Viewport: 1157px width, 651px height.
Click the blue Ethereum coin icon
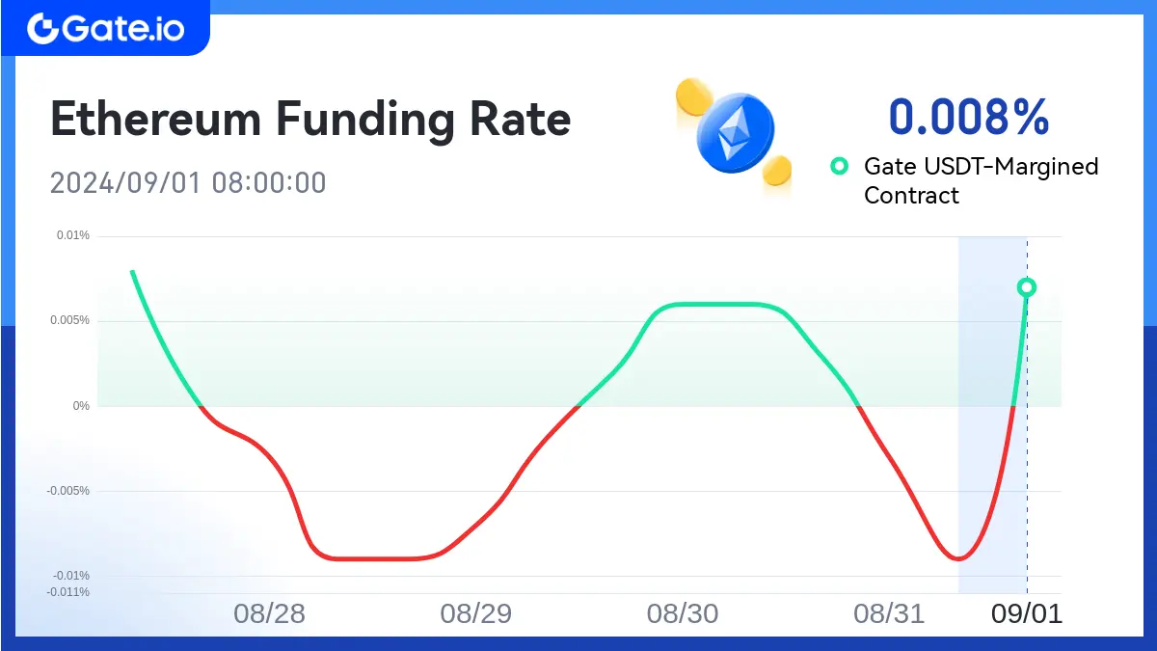tap(735, 135)
